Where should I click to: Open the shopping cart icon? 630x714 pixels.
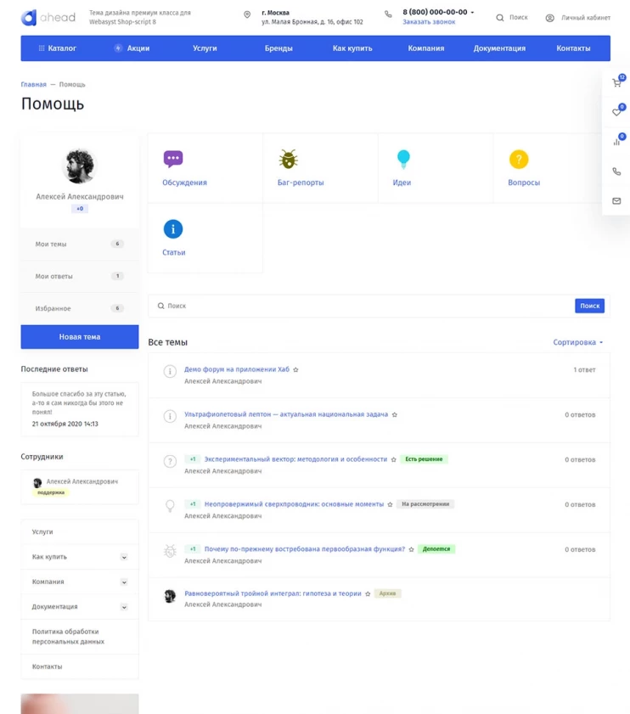[x=616, y=82]
